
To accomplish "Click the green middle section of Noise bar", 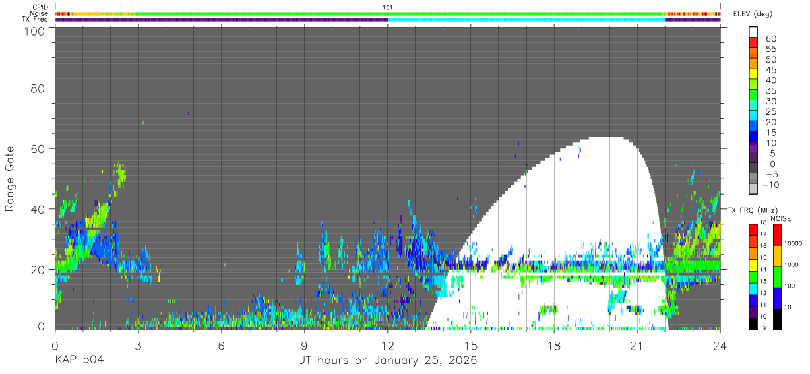I will (401, 13).
